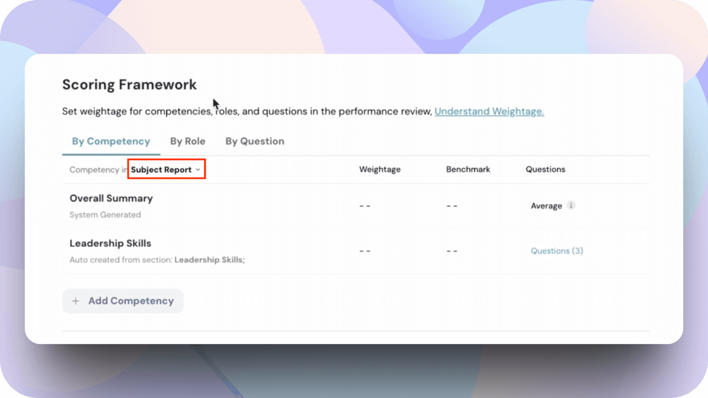The image size is (708, 398).
Task: Select the Overall Summary competency title
Action: click(x=111, y=199)
